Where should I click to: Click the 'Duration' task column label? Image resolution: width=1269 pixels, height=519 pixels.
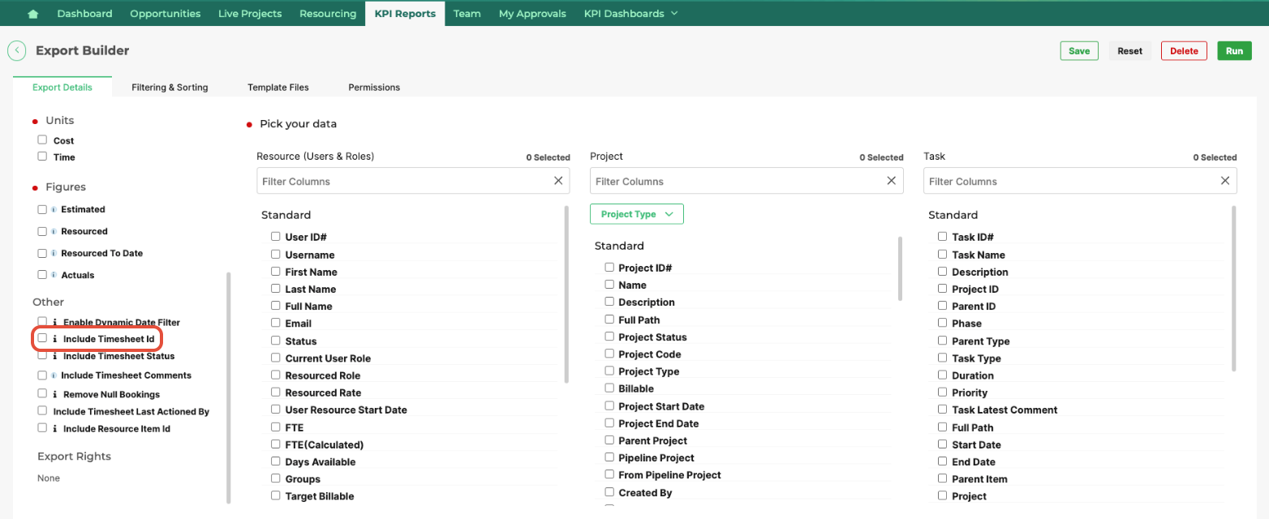pyautogui.click(x=973, y=375)
